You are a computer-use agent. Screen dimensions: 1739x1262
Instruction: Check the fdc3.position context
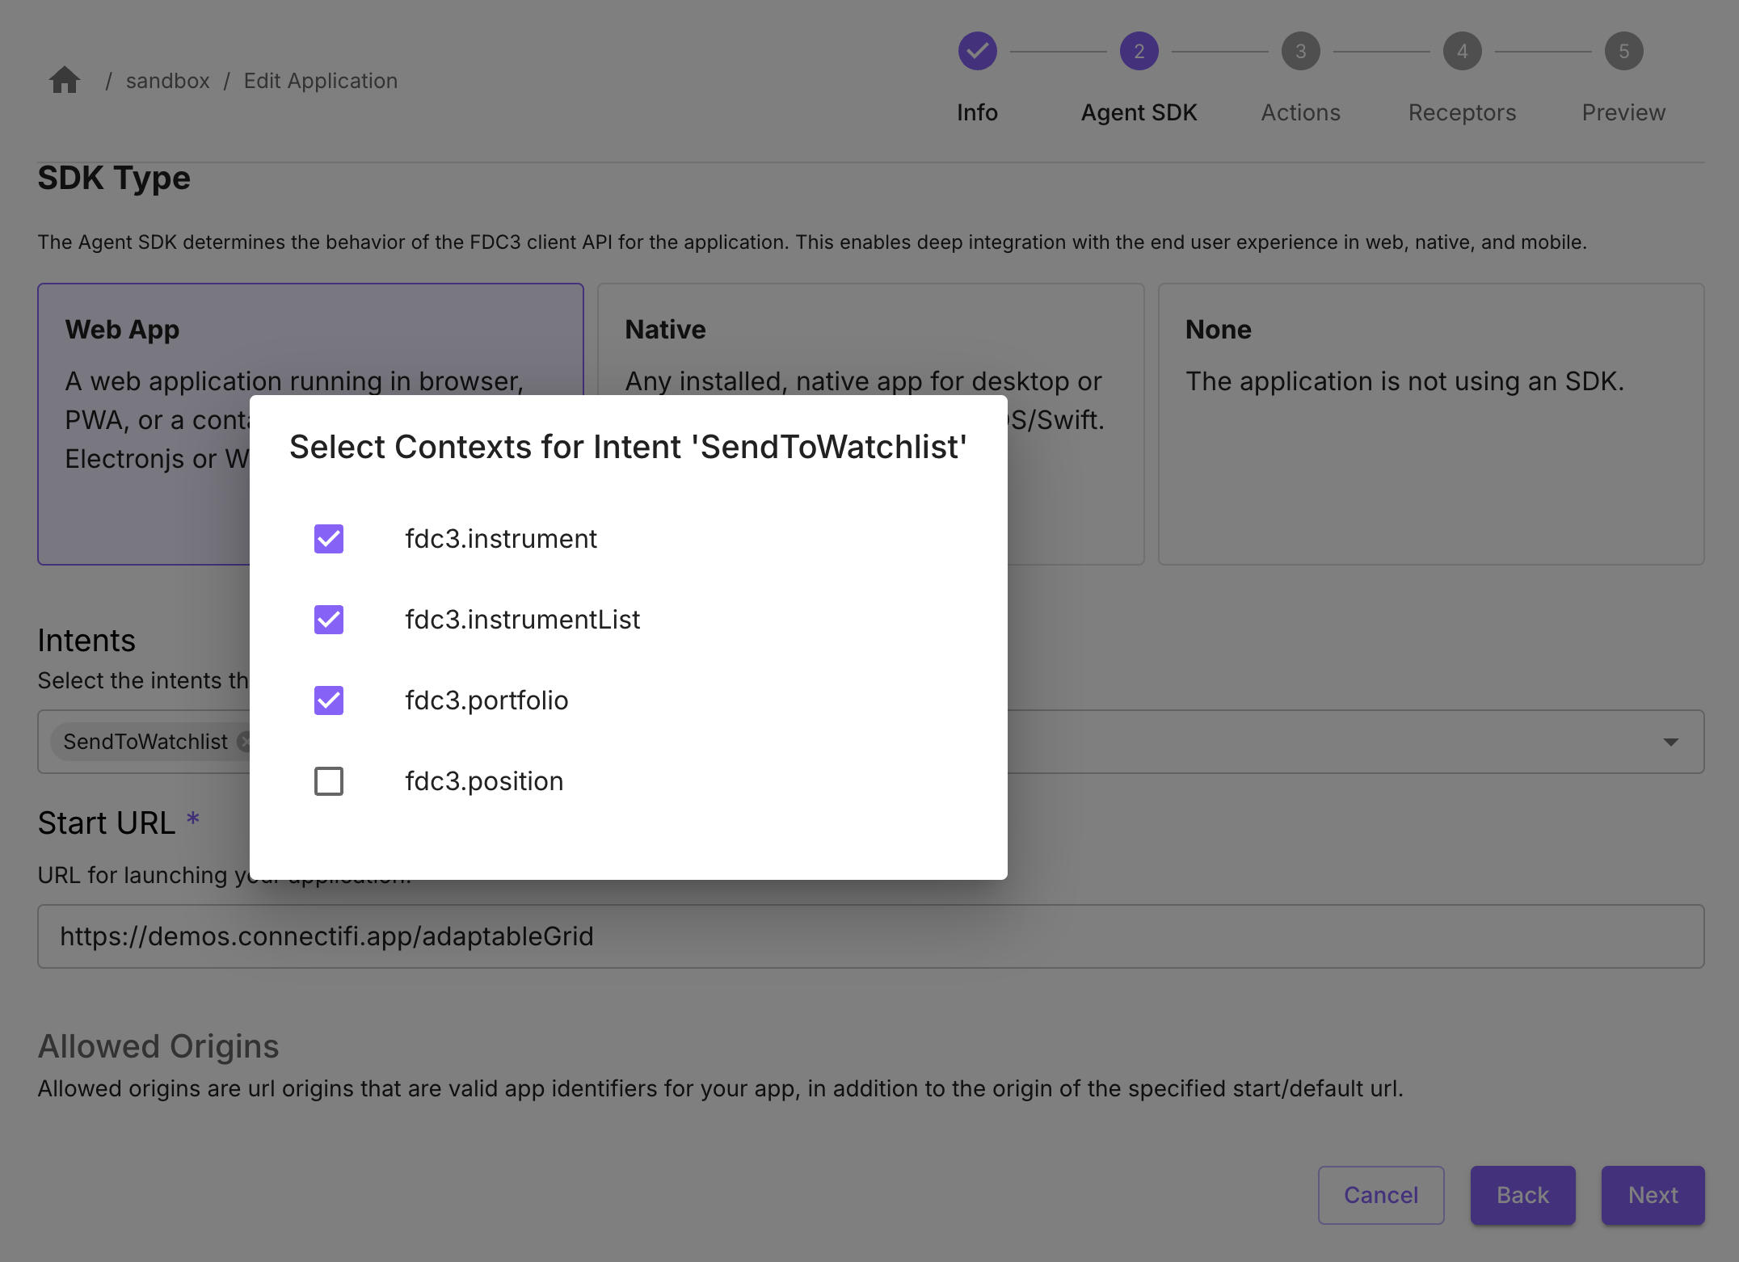pos(328,781)
